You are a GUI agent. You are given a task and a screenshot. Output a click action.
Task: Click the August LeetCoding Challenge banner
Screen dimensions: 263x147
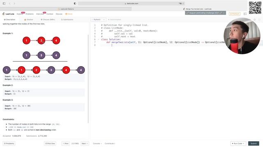(205, 13)
